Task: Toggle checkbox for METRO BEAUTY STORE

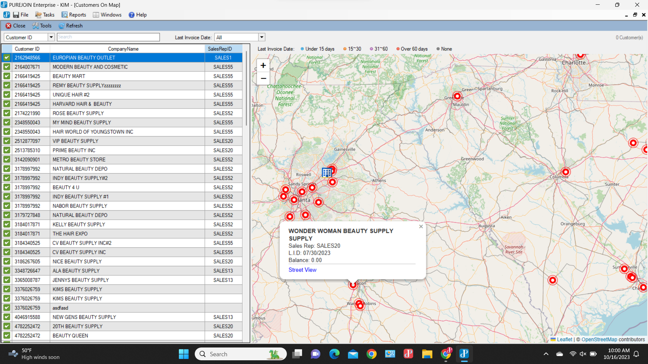Action: (7, 159)
